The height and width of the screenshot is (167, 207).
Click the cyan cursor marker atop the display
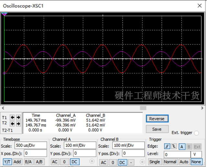coord(4,14)
